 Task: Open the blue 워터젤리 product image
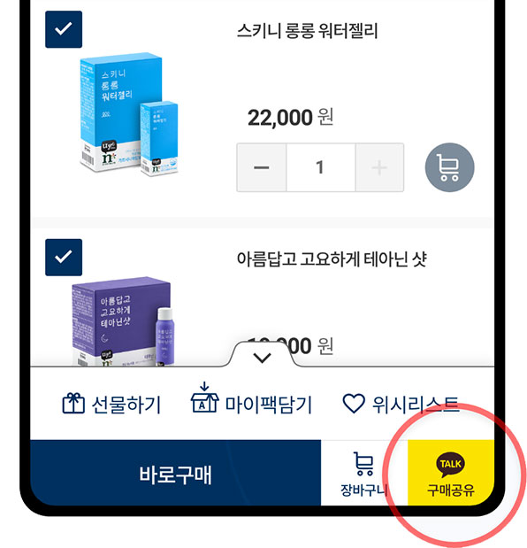pyautogui.click(x=129, y=114)
